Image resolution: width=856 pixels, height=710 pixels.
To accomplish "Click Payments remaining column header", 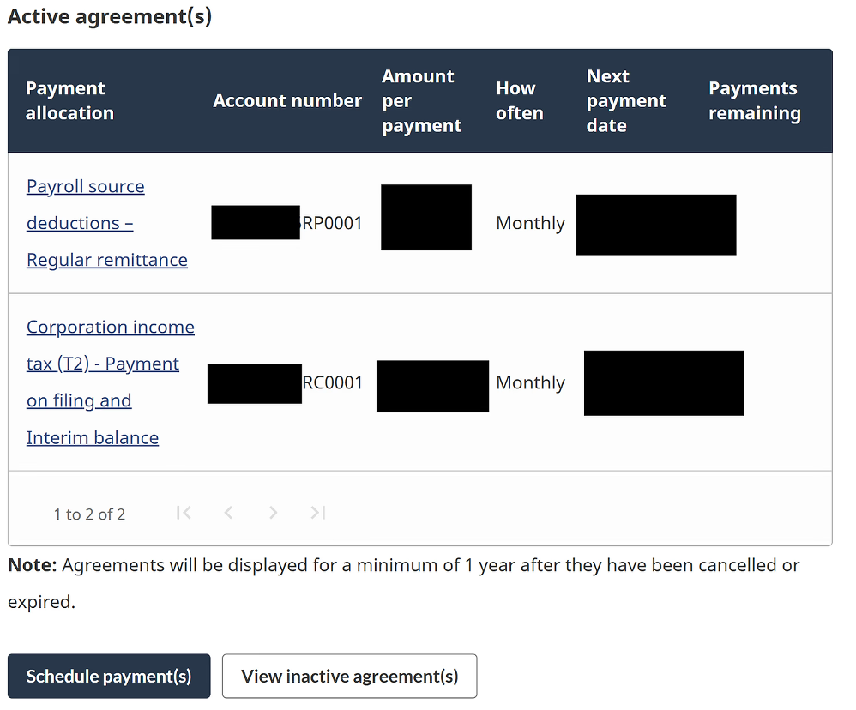I will 754,101.
